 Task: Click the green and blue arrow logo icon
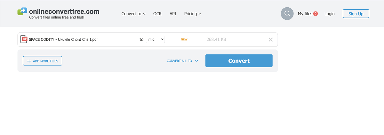(22, 11)
